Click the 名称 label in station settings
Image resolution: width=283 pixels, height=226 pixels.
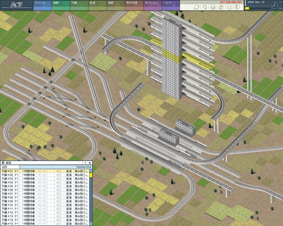click(x=4, y=167)
